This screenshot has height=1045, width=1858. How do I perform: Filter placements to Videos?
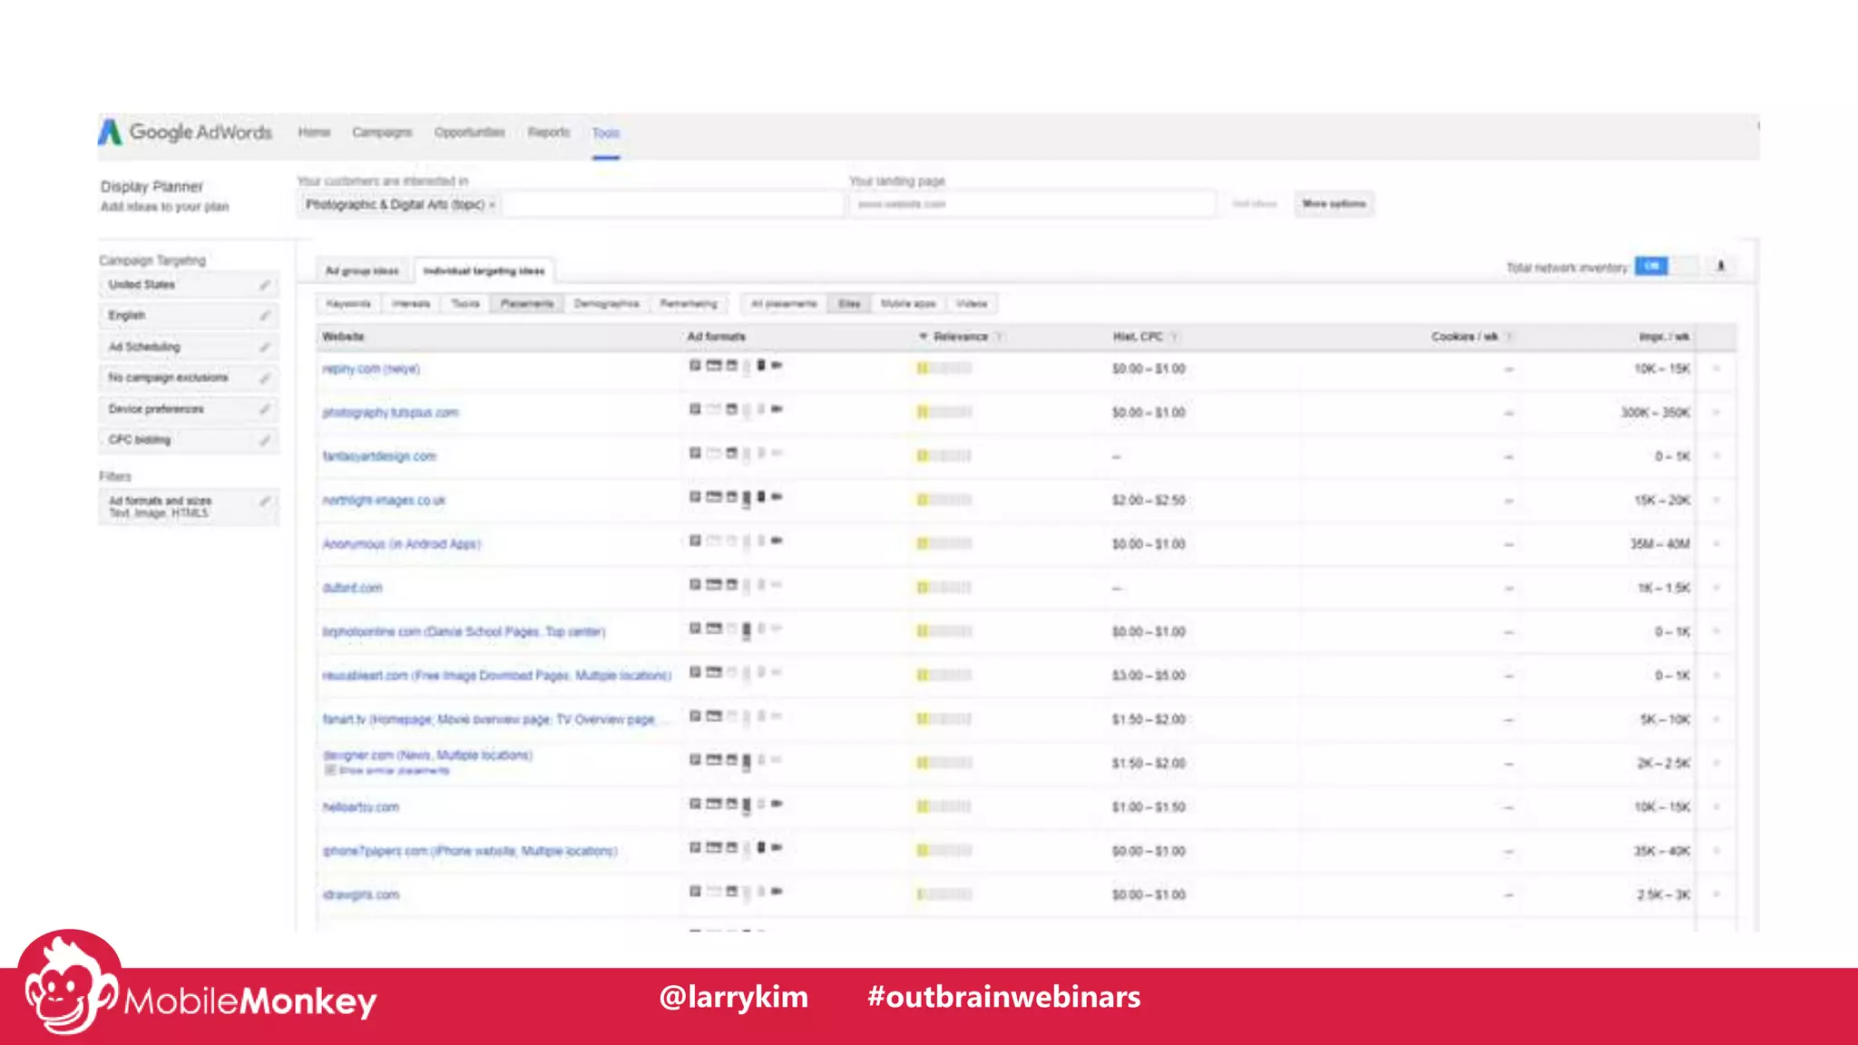(972, 304)
